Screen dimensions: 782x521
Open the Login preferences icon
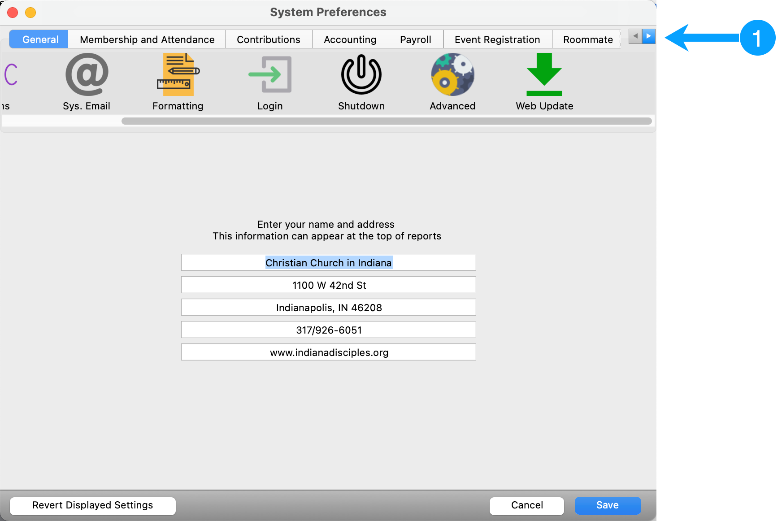tap(270, 74)
